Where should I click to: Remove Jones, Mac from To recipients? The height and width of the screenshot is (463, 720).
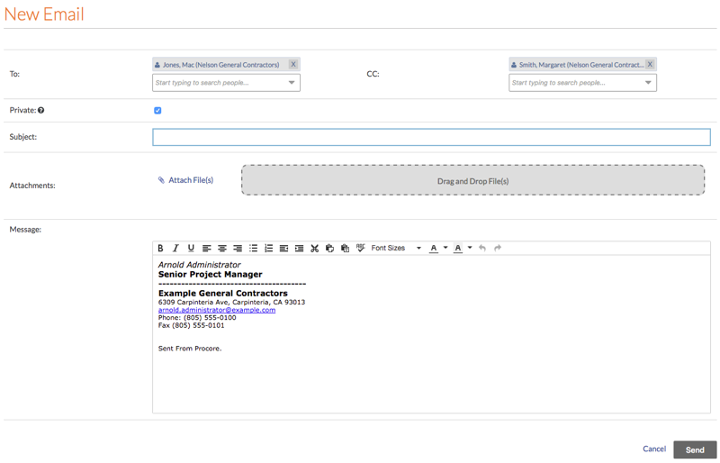click(x=293, y=65)
